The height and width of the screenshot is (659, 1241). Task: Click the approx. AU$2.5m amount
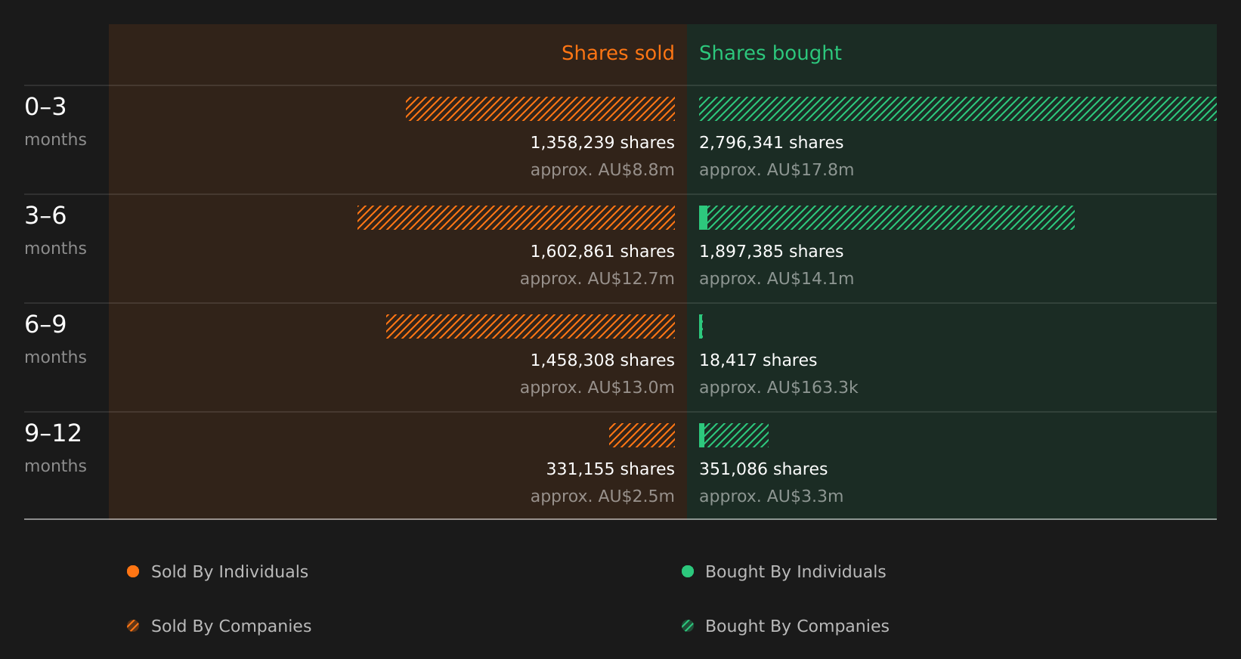(602, 497)
